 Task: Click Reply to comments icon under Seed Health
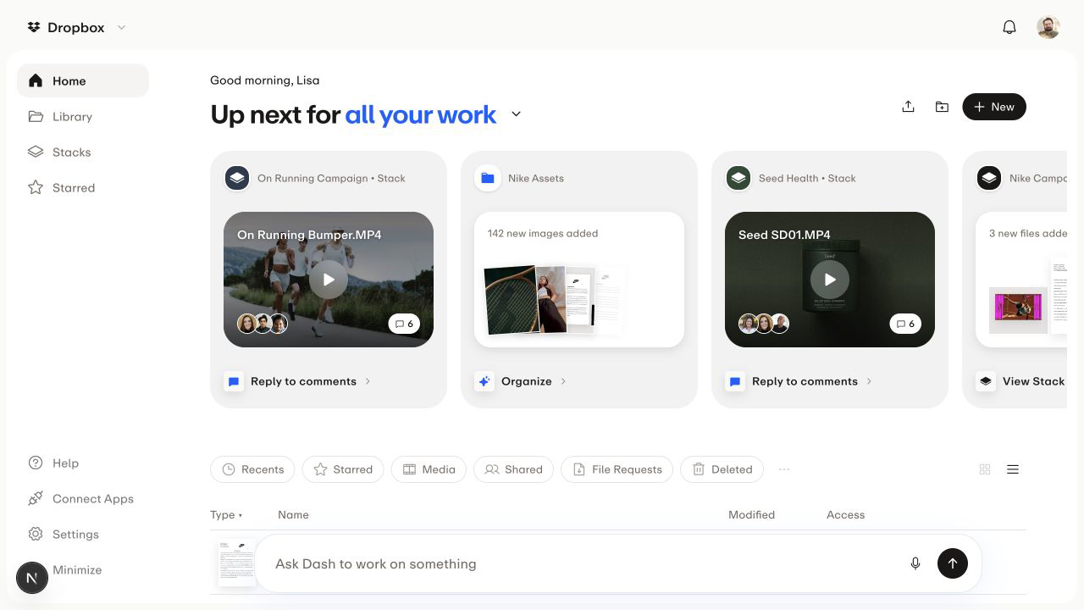[735, 381]
